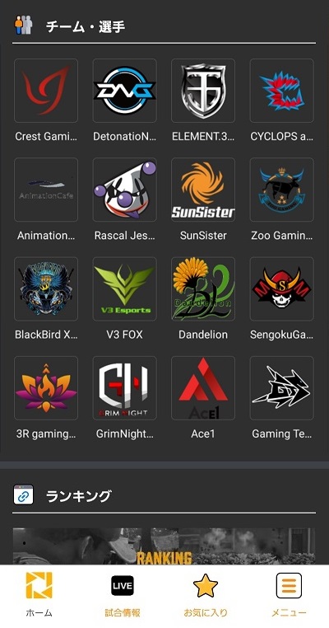Open the V3 FOX esports logo
The height and width of the screenshot is (628, 329).
(125, 289)
